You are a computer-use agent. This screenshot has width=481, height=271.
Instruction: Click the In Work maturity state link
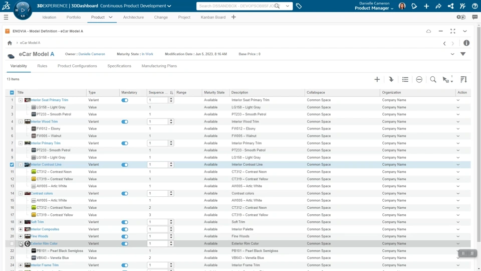point(147,54)
